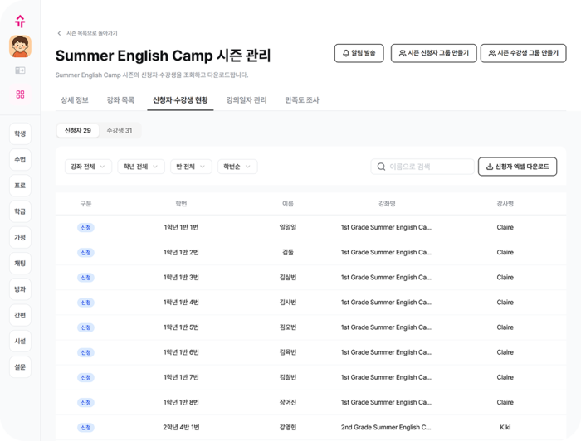Open the pink dashboard grid icon
This screenshot has width=581, height=441.
tap(20, 94)
